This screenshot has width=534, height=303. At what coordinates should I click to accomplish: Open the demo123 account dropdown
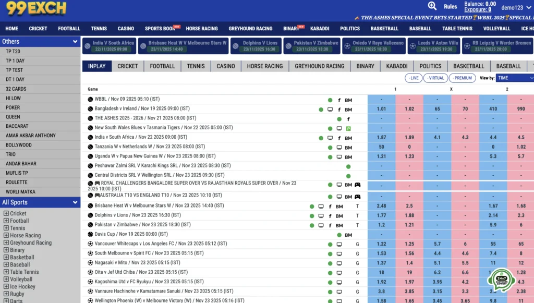pos(515,7)
